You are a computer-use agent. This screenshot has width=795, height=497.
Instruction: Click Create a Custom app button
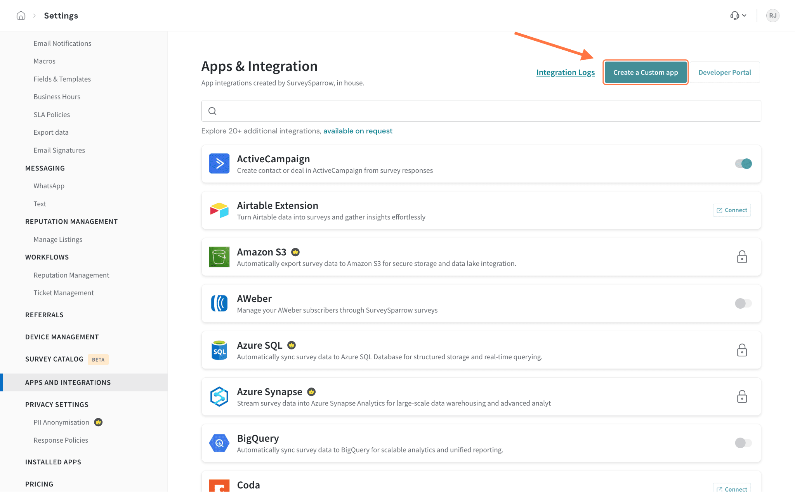tap(646, 72)
